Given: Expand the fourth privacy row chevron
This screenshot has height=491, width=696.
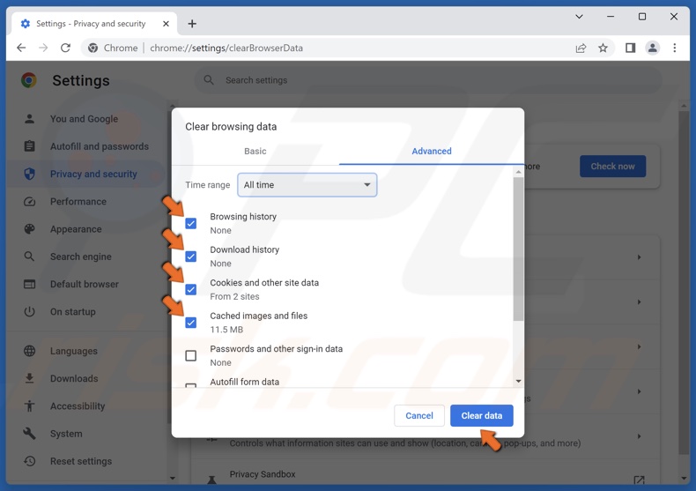Looking at the screenshot, I should pos(640,391).
